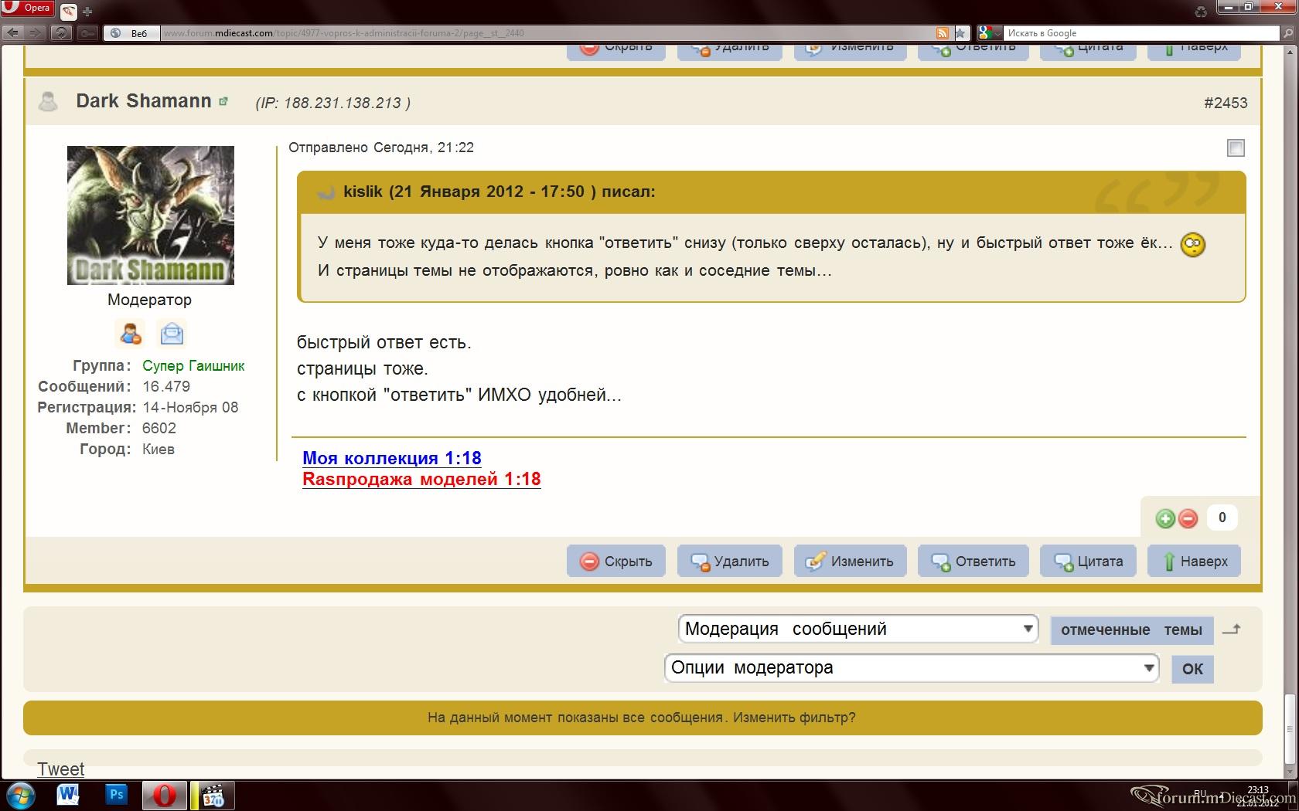Open the Dark Shamann username link

(x=144, y=101)
